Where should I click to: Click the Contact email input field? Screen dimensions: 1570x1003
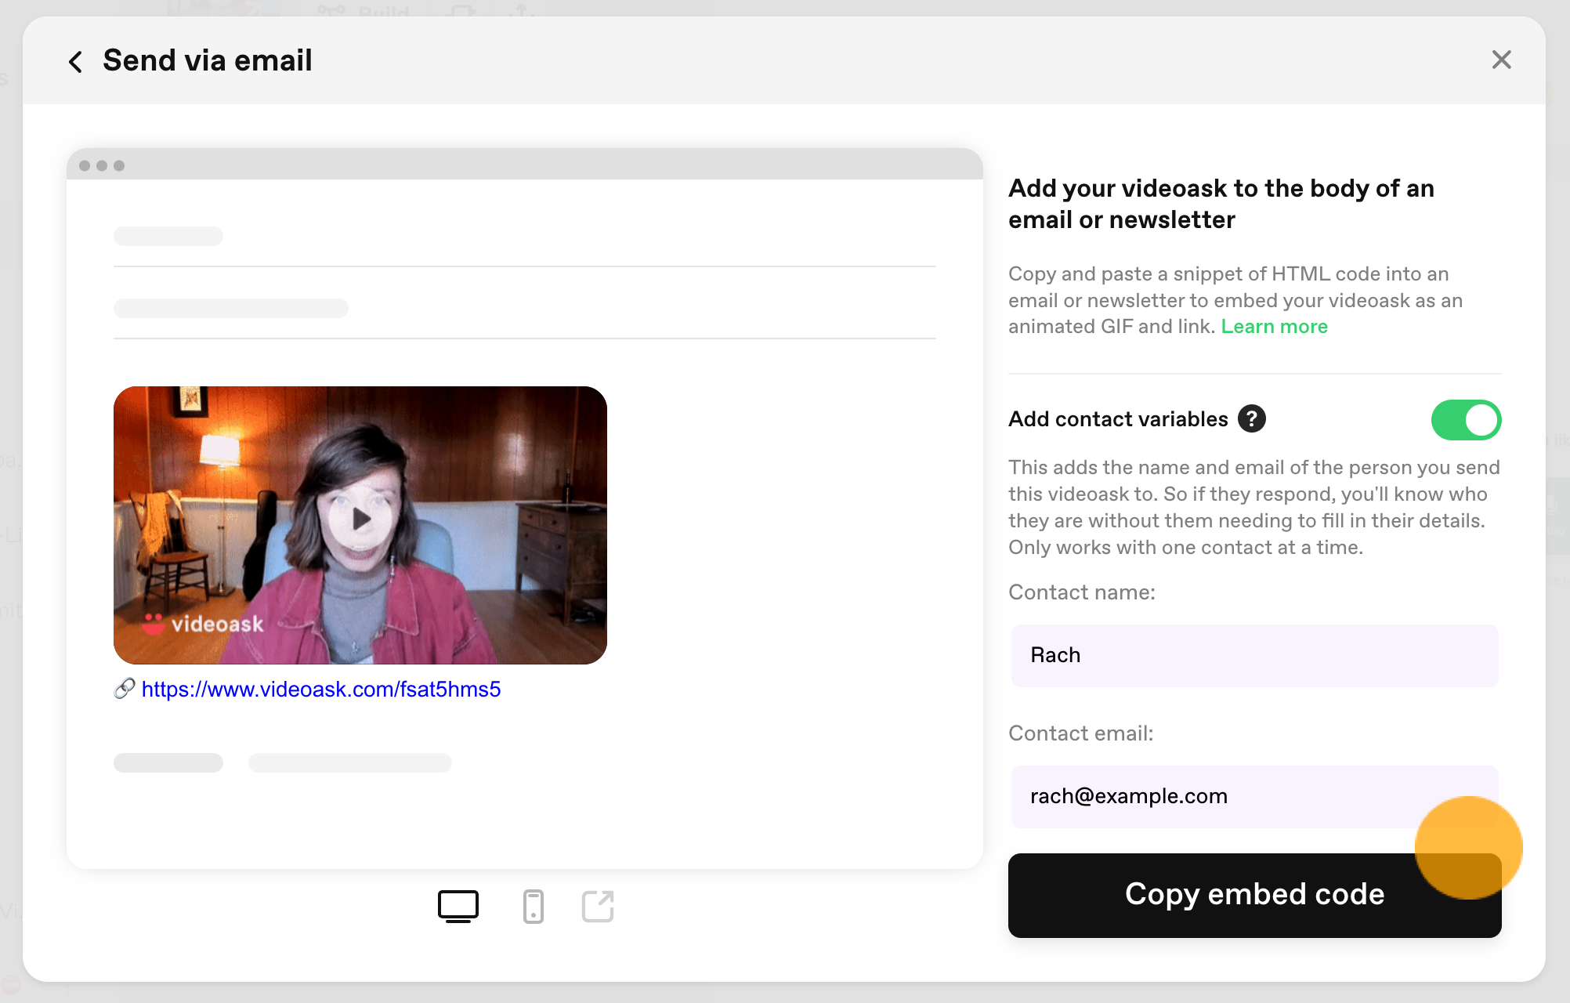pyautogui.click(x=1254, y=796)
